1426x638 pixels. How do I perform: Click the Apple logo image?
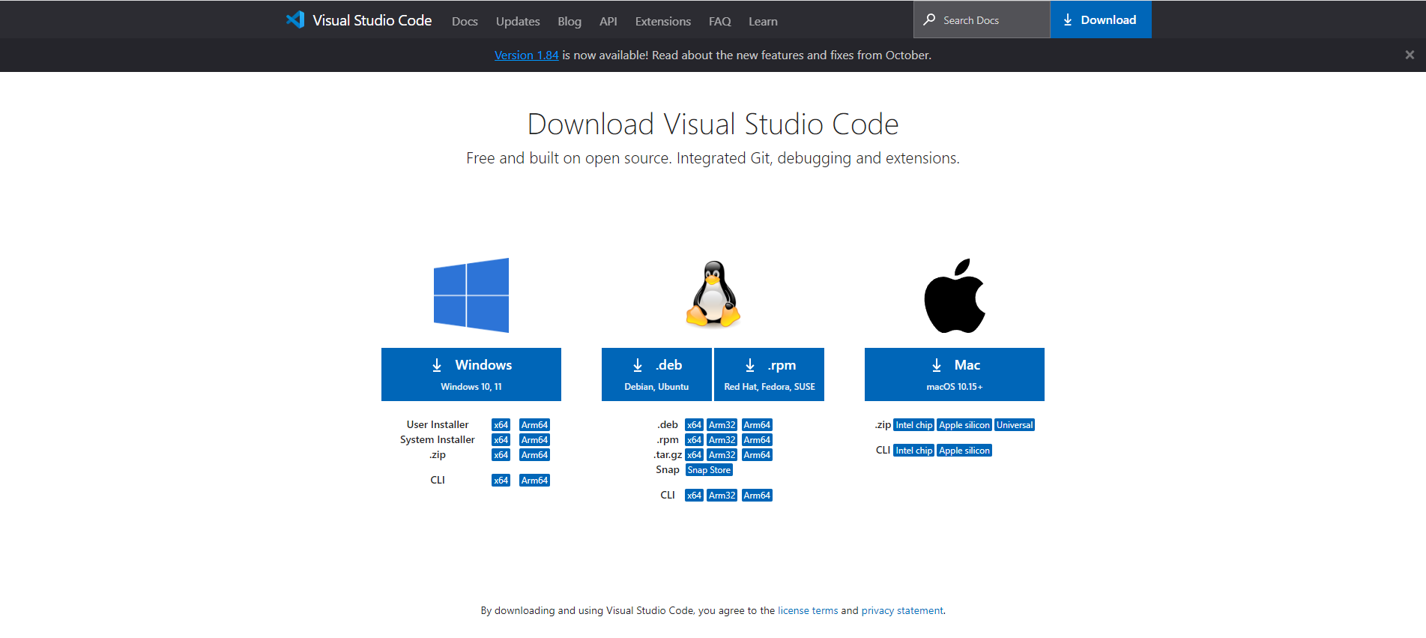955,295
